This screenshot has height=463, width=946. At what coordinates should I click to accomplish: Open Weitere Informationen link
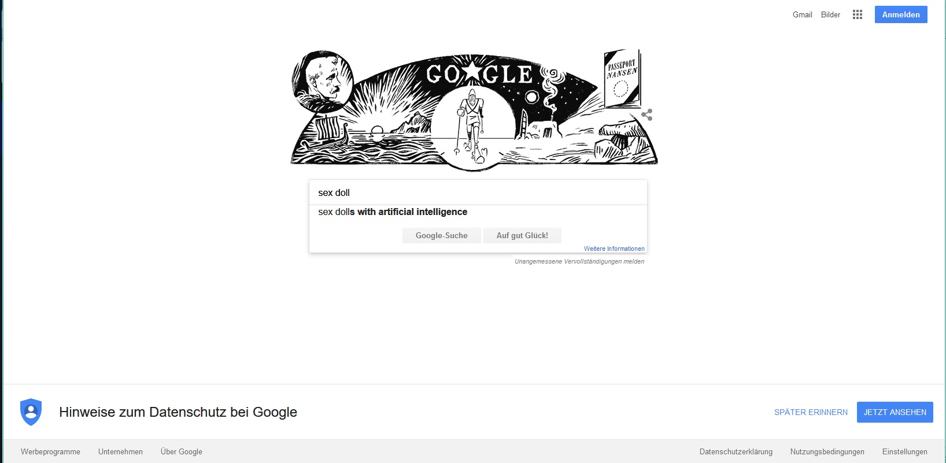point(614,249)
